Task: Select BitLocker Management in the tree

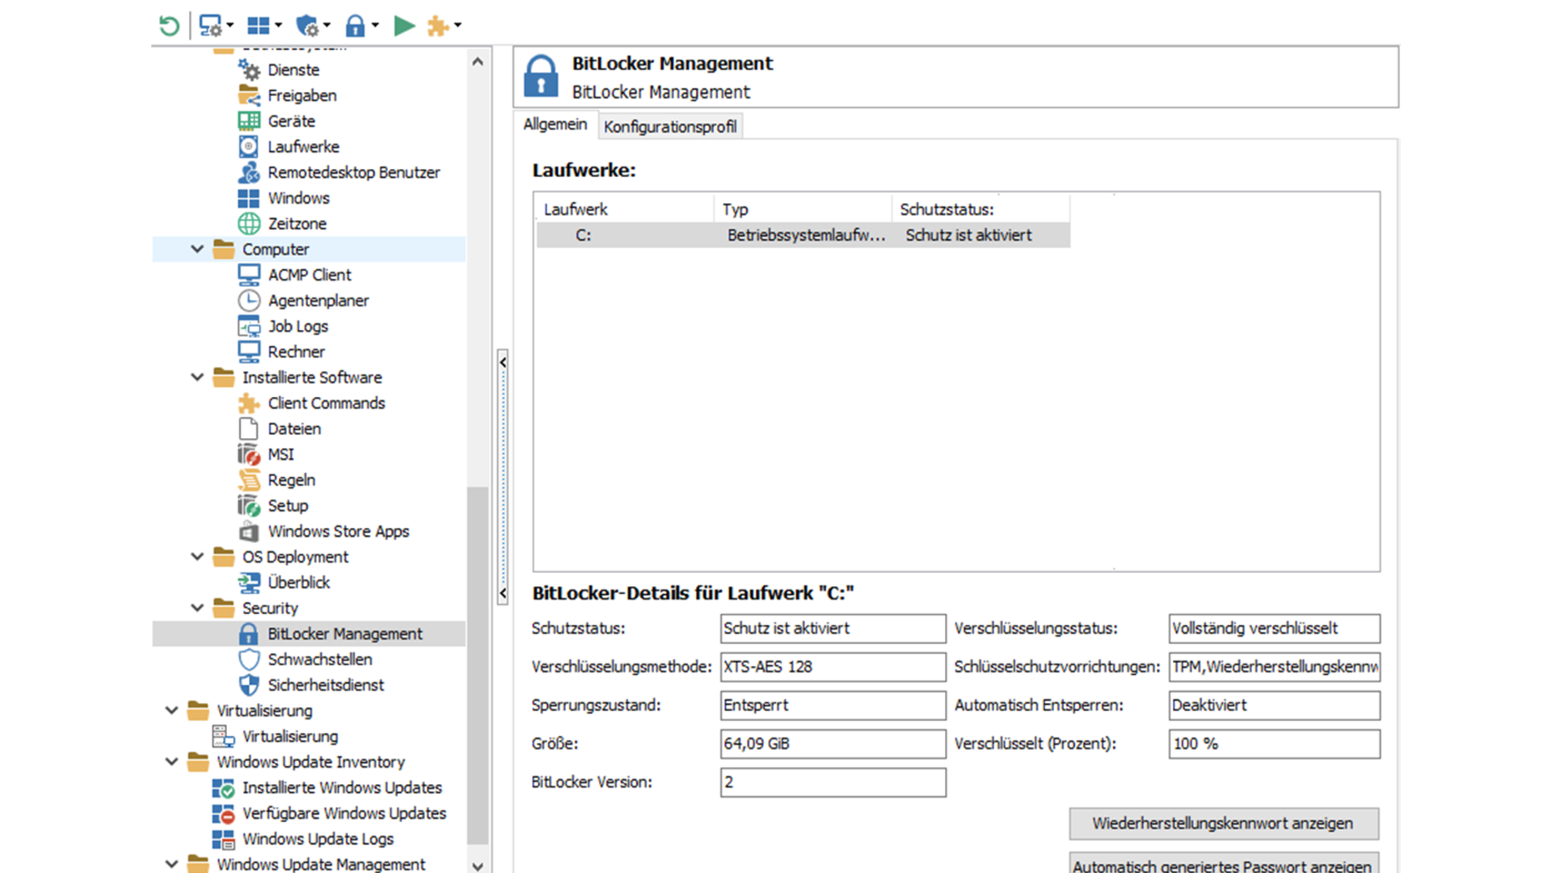Action: tap(345, 635)
